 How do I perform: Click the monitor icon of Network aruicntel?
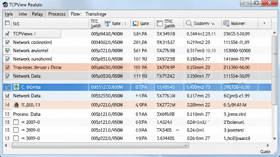pos(7,50)
